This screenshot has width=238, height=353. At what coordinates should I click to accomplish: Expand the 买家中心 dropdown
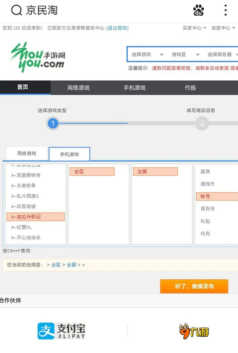point(194,28)
